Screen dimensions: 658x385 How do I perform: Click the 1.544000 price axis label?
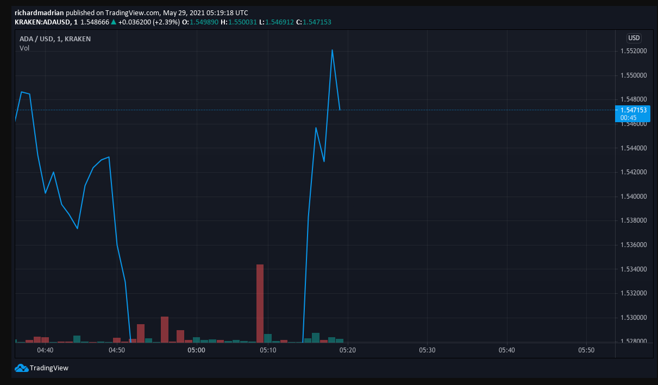[633, 148]
